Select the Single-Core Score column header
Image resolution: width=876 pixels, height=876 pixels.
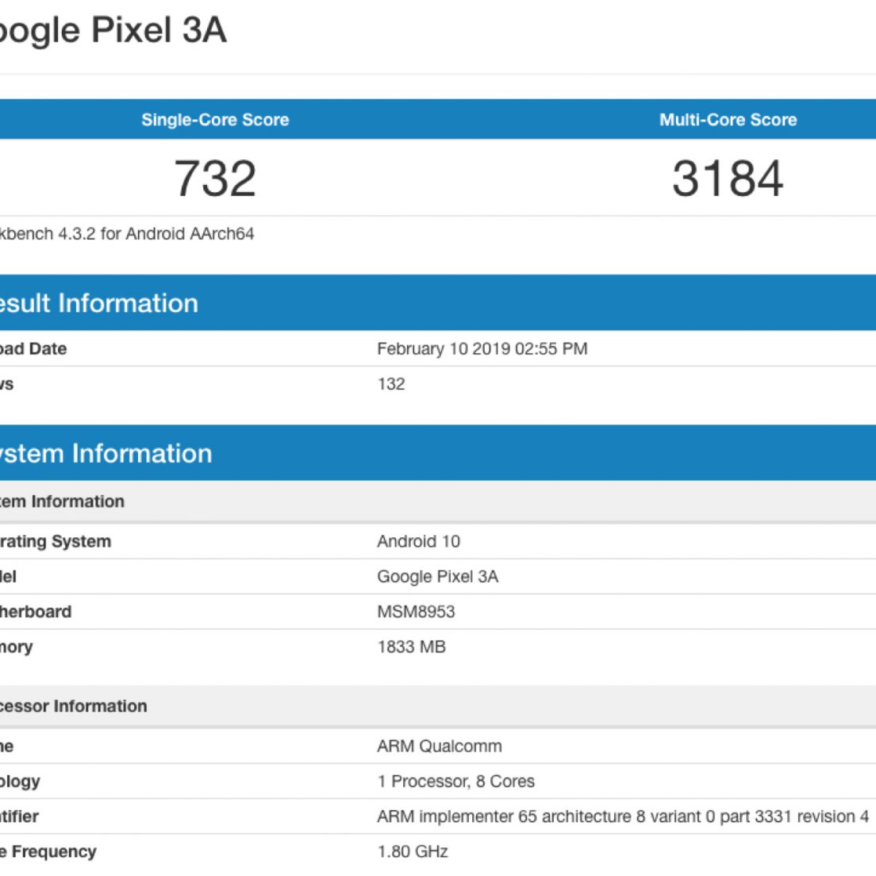click(x=215, y=120)
